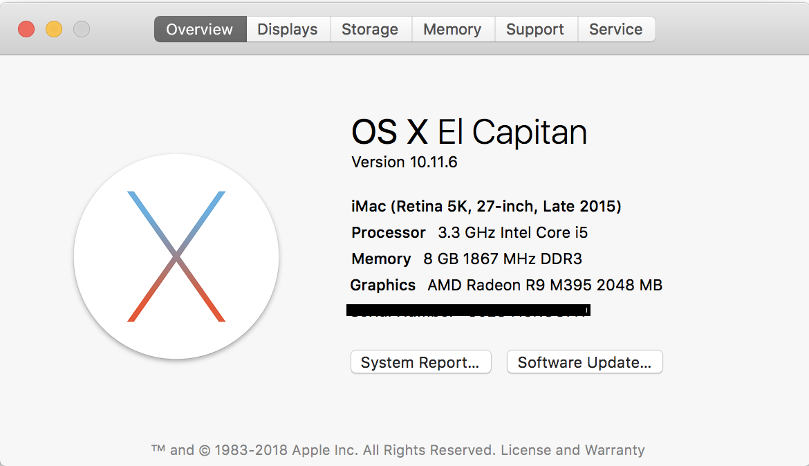809x466 pixels.
Task: Minimize the window with the yellow button
Action: tap(54, 29)
